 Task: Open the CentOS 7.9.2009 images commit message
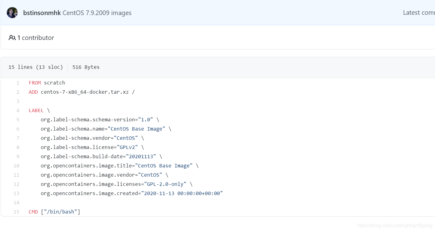pos(97,13)
